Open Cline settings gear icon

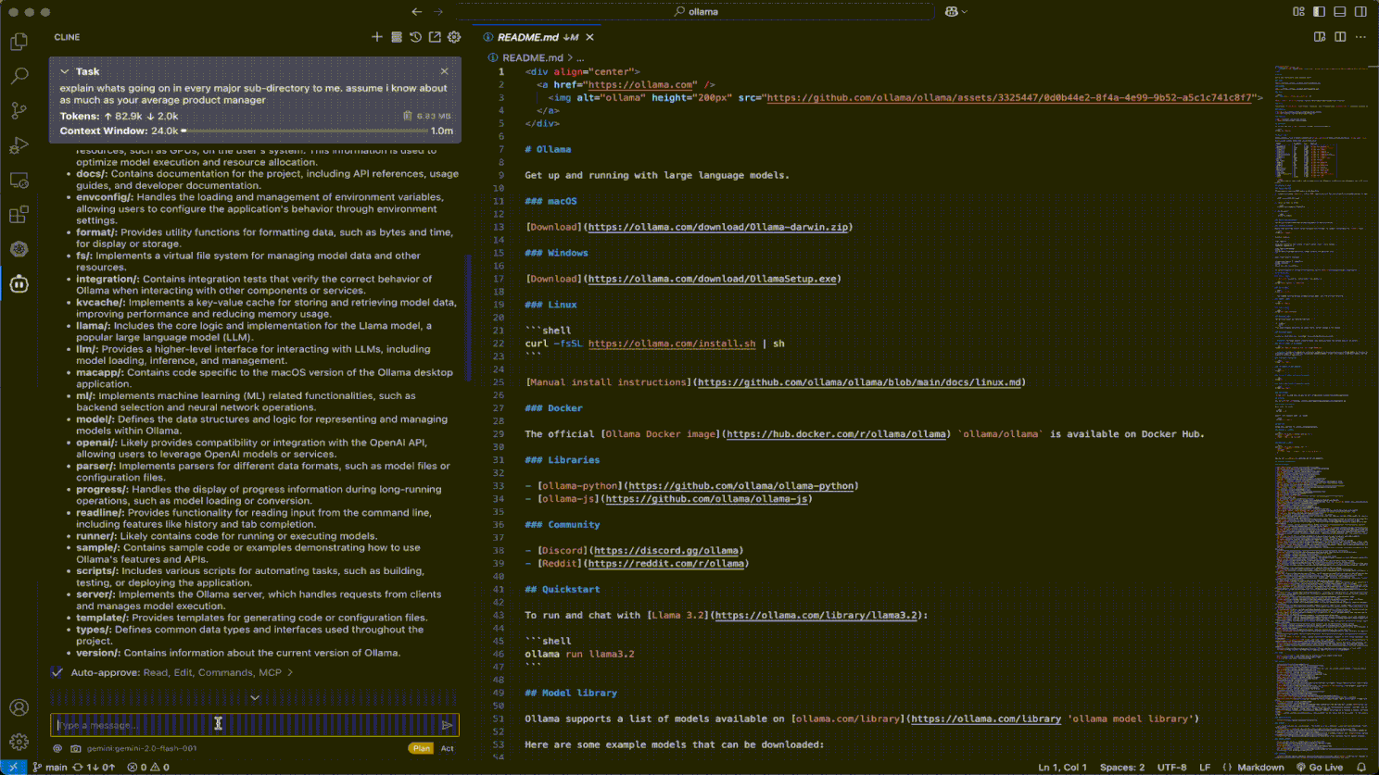pos(454,37)
